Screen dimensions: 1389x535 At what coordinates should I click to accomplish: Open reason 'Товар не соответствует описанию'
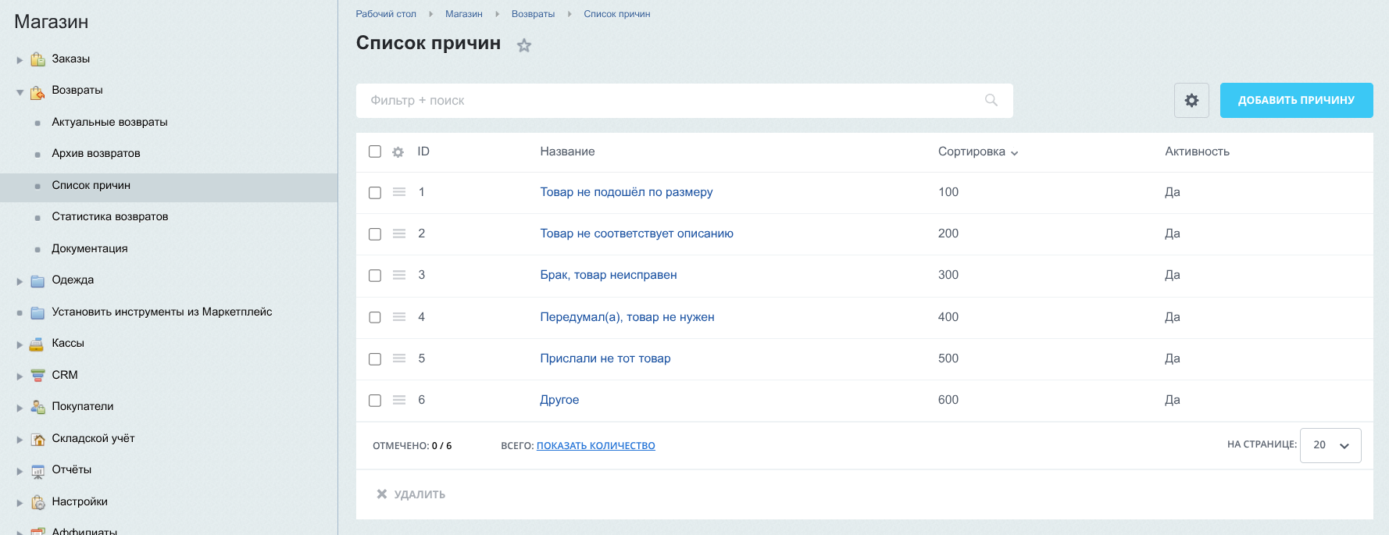[x=637, y=234]
